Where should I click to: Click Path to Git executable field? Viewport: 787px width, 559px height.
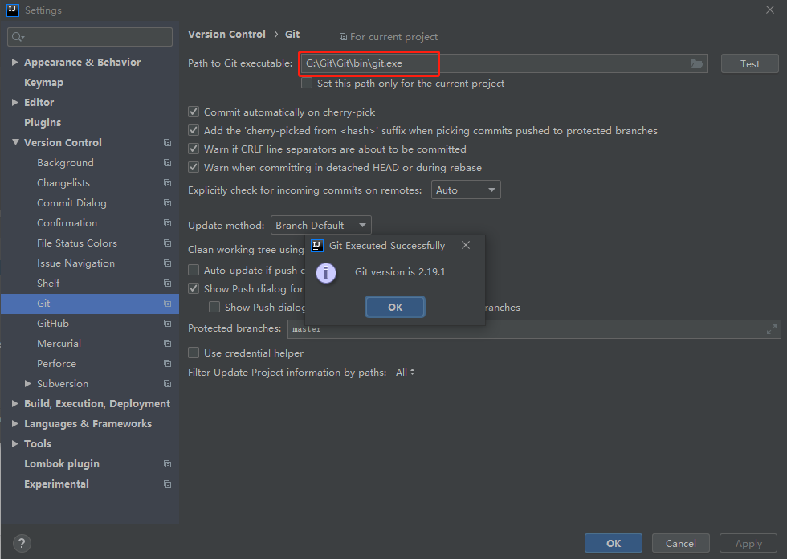pyautogui.click(x=504, y=63)
